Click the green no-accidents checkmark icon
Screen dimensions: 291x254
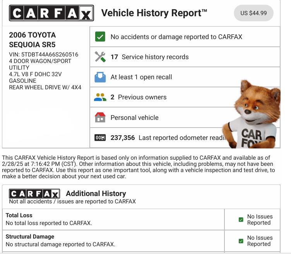tap(100, 37)
